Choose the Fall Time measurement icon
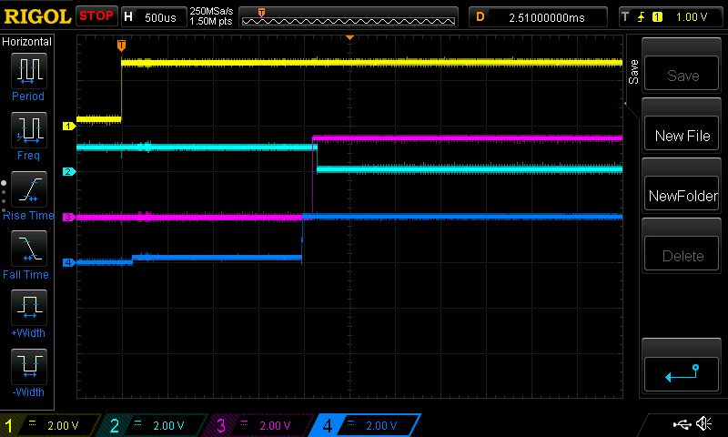 (x=28, y=248)
